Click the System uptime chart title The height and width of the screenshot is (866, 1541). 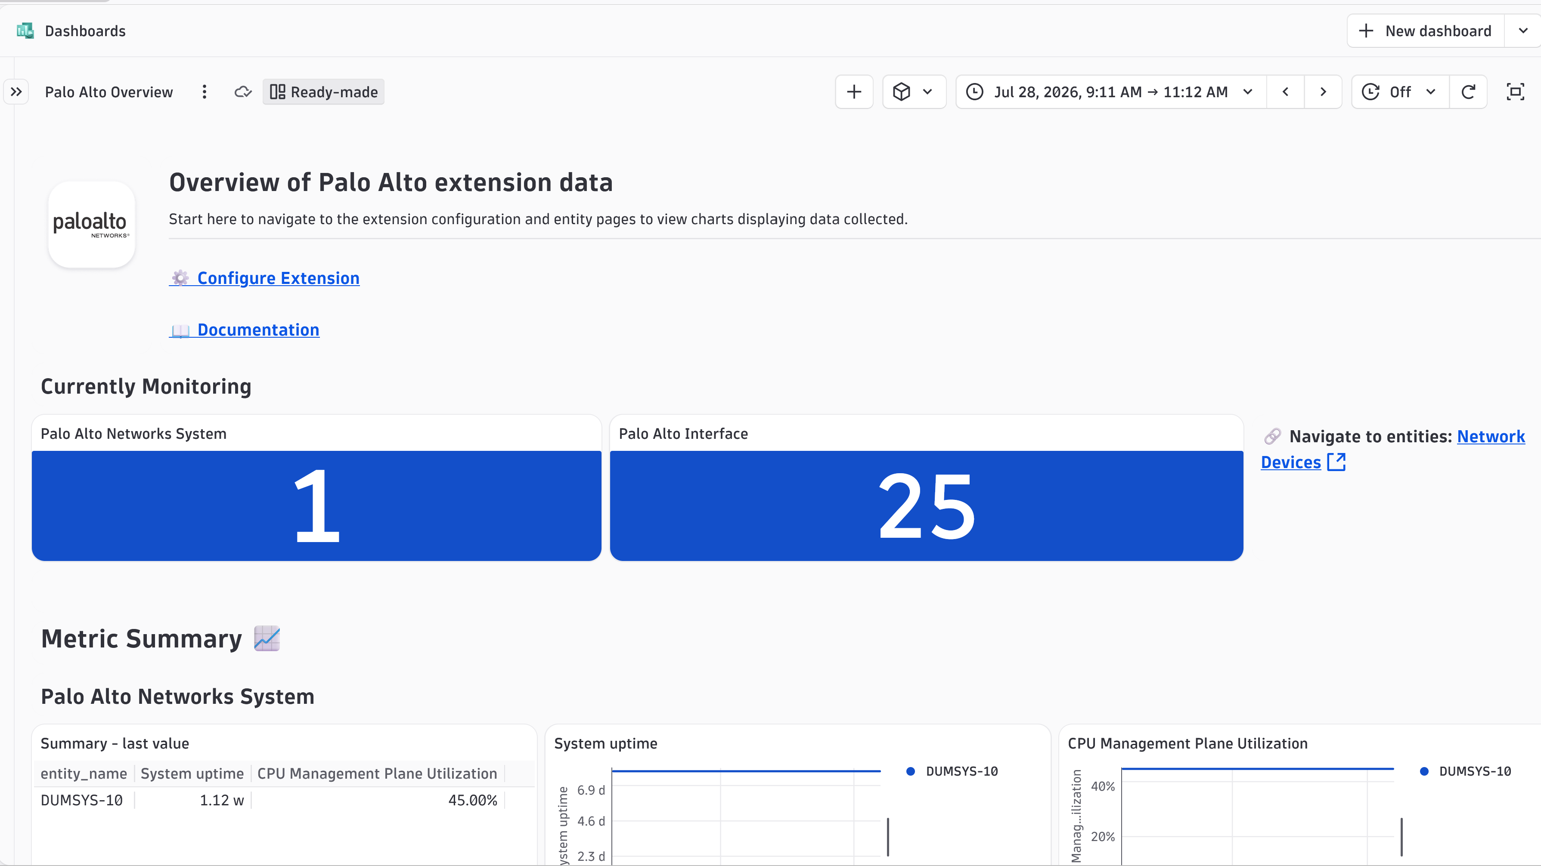[x=605, y=743]
